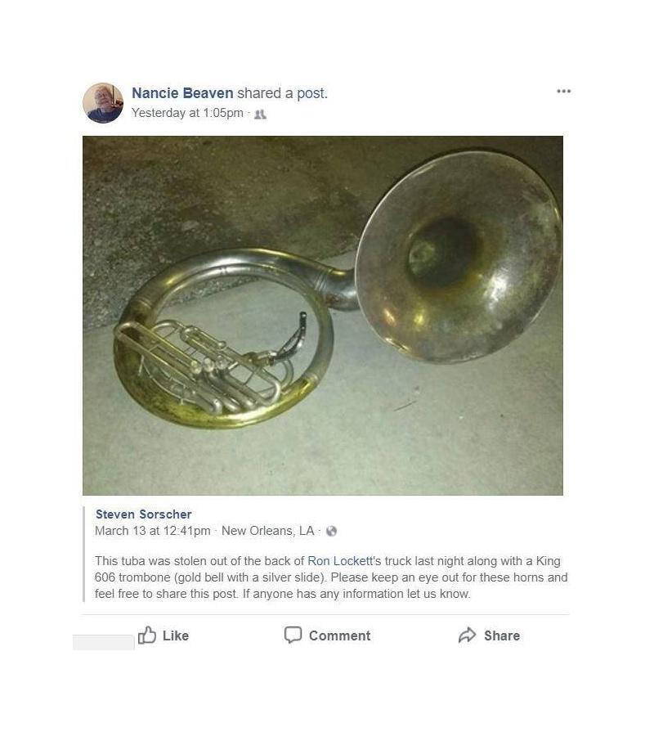Like the shared post
Viewport: 654px width, 732px height.
click(x=176, y=635)
